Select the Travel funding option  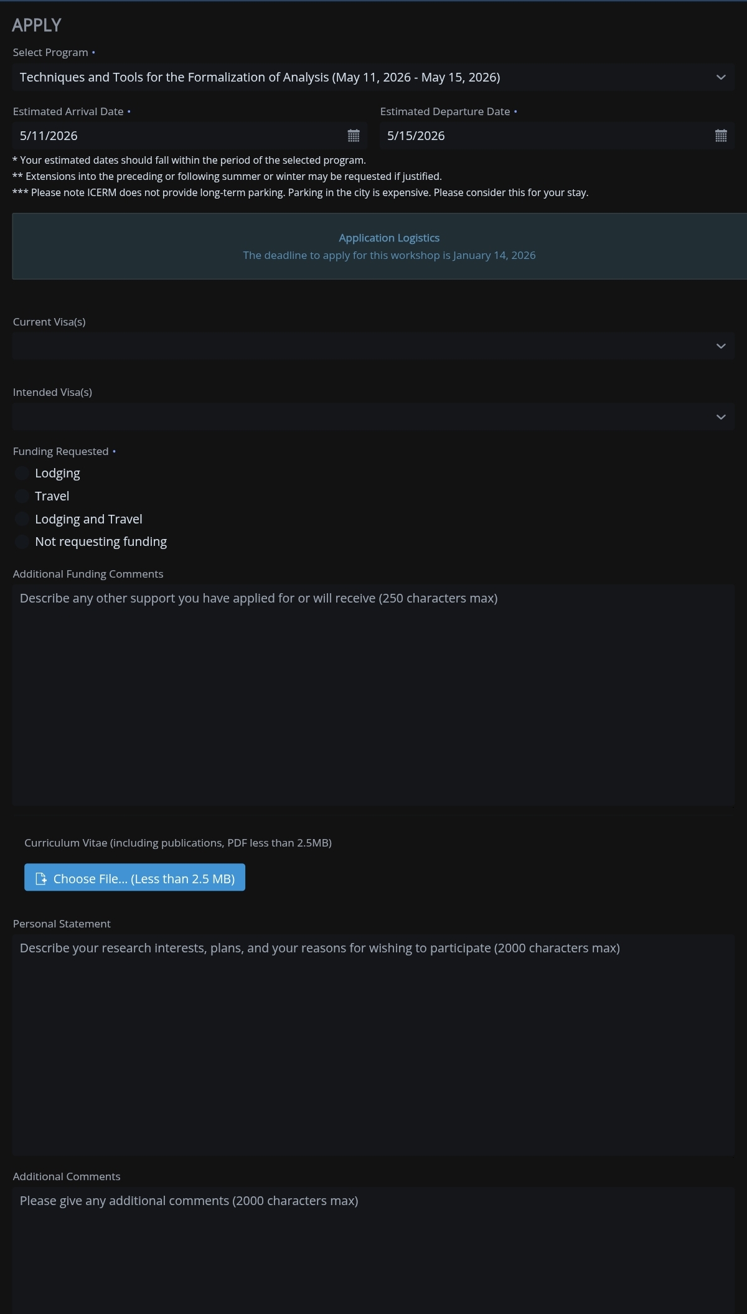tap(22, 496)
